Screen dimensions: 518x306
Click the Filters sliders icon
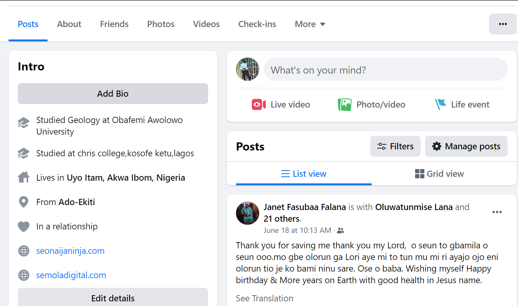[382, 146]
